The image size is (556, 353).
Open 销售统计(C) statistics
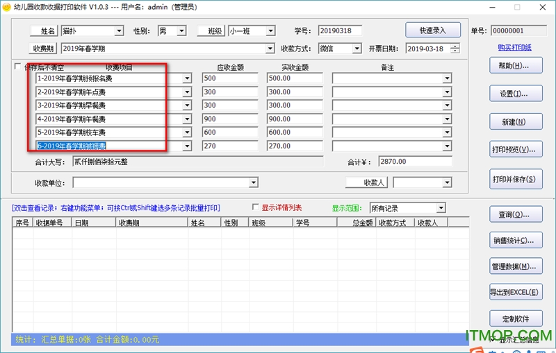[x=516, y=241]
